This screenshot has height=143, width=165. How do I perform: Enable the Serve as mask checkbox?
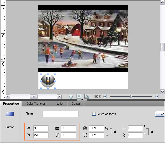tap(94, 114)
